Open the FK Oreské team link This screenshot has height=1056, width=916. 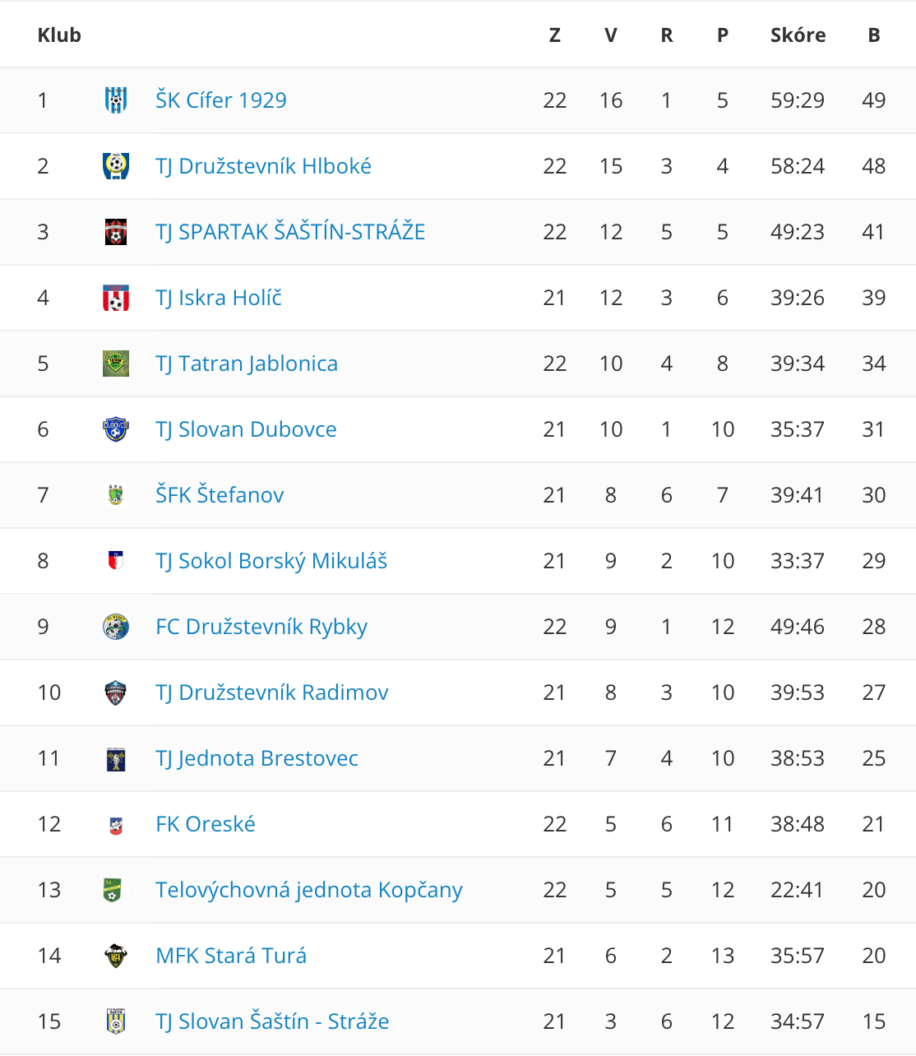[x=206, y=824]
